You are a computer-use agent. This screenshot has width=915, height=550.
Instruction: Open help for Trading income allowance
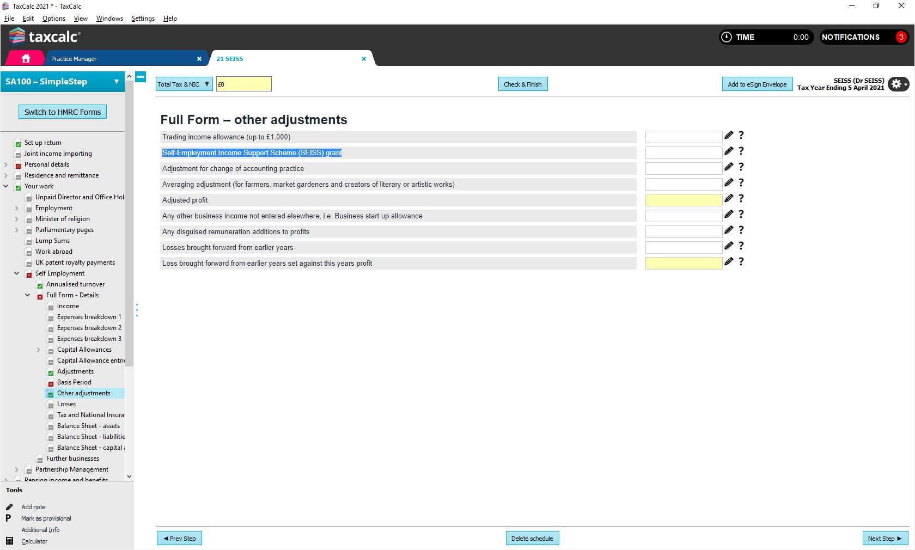point(741,135)
